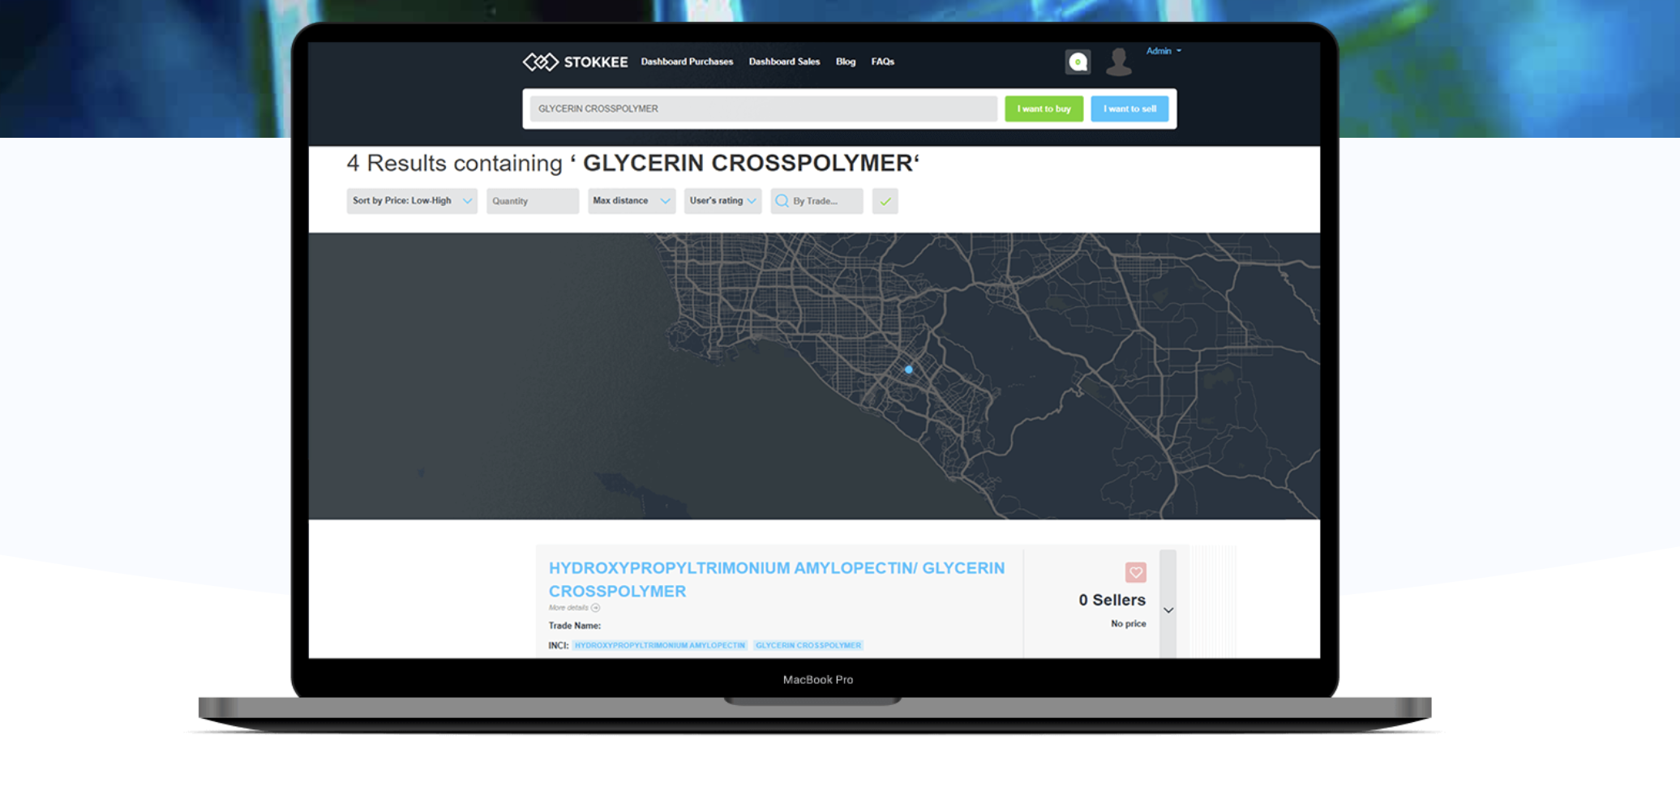
Task: Open the Blog page
Action: pos(846,62)
